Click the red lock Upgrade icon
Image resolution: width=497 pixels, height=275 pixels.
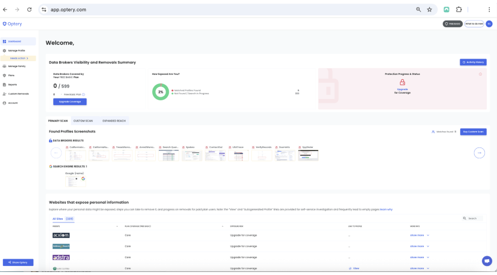pos(402,82)
